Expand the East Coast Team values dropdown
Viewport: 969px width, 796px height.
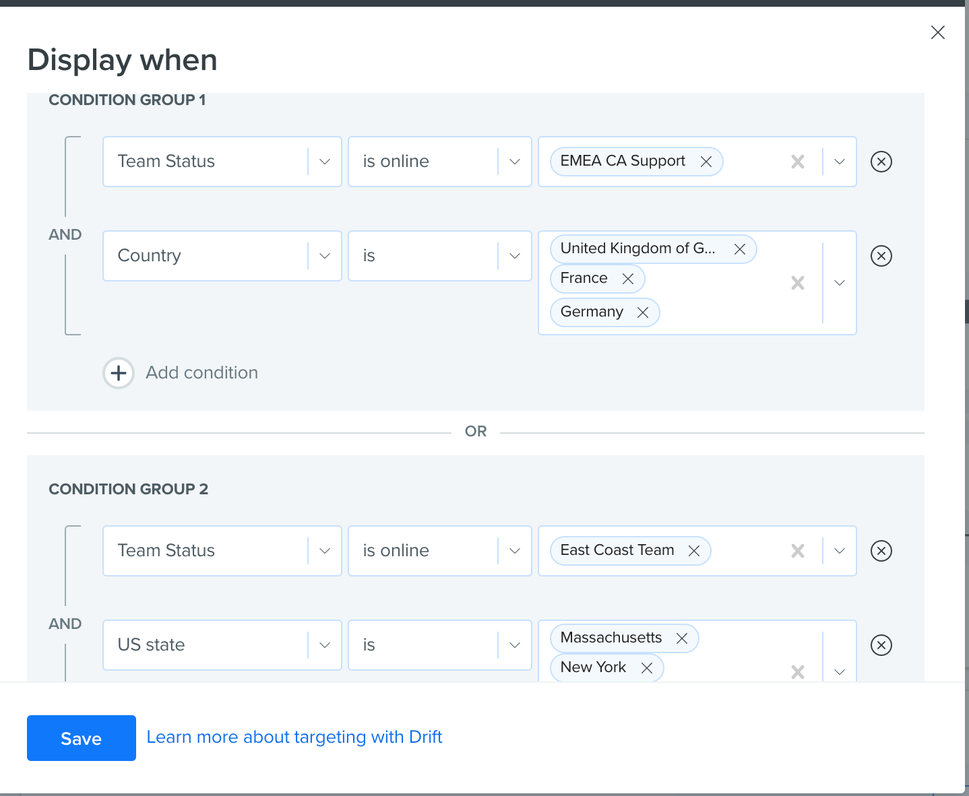click(840, 551)
